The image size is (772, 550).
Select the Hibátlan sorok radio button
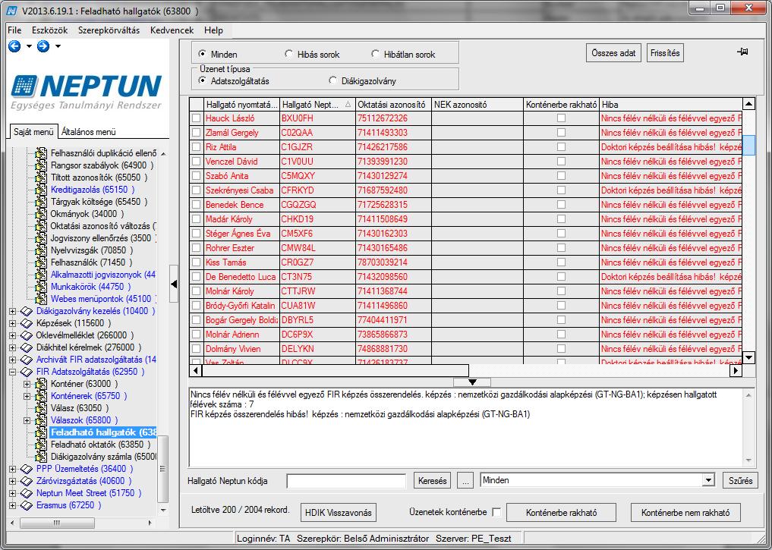click(375, 54)
